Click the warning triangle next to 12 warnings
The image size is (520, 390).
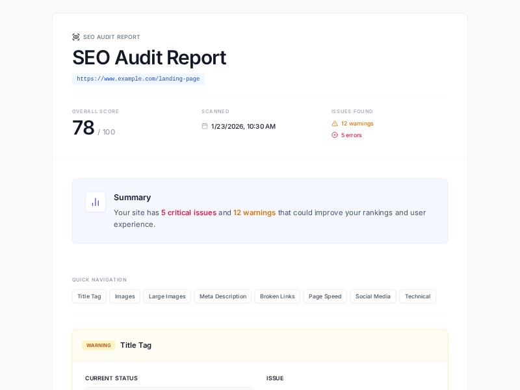tap(336, 123)
